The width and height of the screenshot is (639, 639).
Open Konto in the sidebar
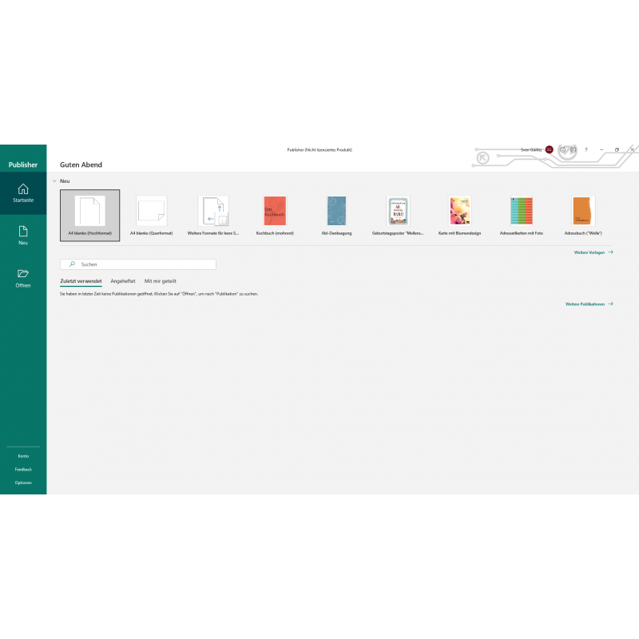pyautogui.click(x=23, y=455)
